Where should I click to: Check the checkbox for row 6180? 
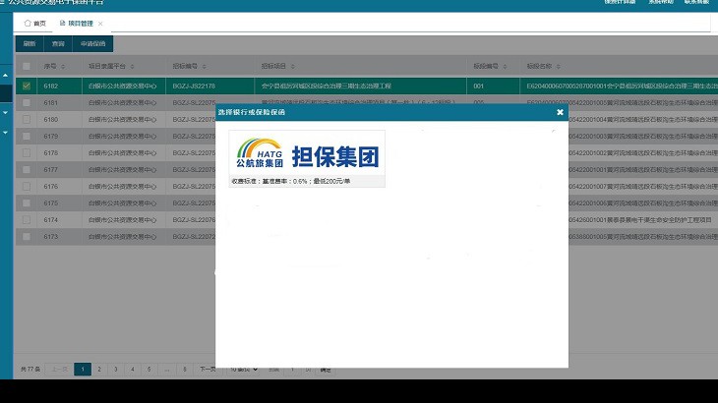point(27,119)
